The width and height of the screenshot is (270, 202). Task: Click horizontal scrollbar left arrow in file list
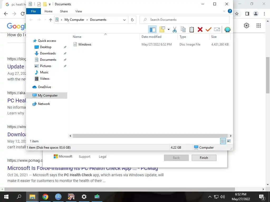coord(70,136)
